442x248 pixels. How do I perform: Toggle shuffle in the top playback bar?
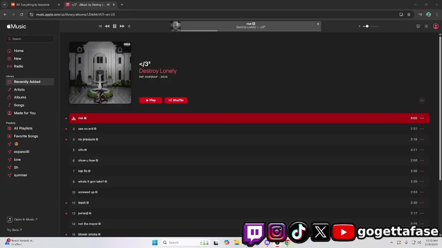click(x=100, y=26)
